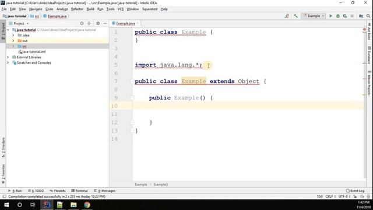
Task: Change UTF-8 file encoding in status bar
Action: click(344, 197)
